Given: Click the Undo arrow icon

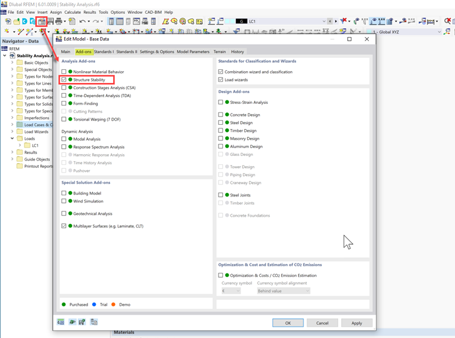Looking at the screenshot, I should (83, 21).
